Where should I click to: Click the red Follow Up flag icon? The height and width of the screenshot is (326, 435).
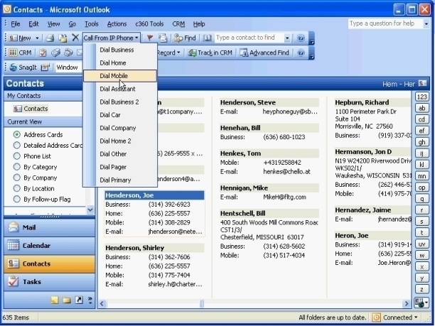[x=150, y=38]
